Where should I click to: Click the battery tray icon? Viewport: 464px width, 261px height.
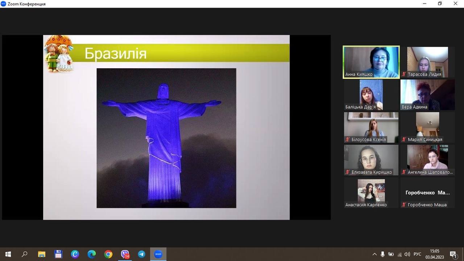pyautogui.click(x=391, y=254)
